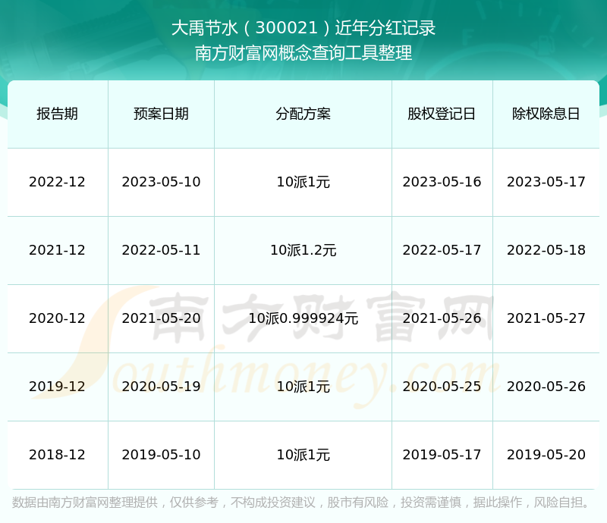Click the subtitle 南方财富网概念查询工具整理
Screen dimensions: 607x523
point(303,53)
